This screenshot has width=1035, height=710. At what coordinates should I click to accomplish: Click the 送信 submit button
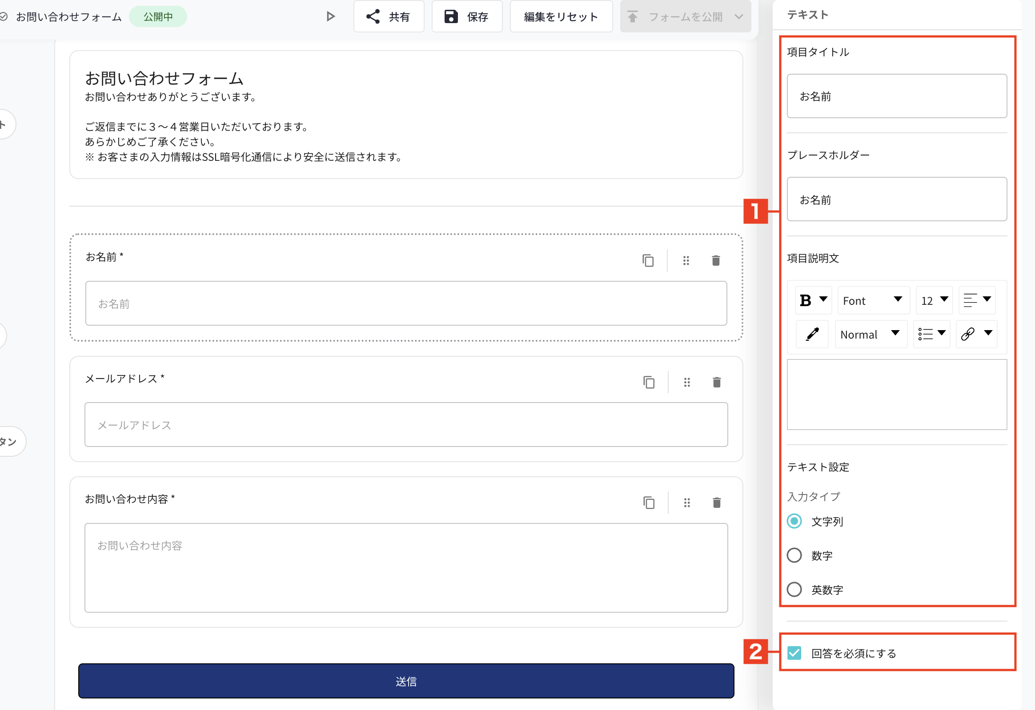coord(406,681)
